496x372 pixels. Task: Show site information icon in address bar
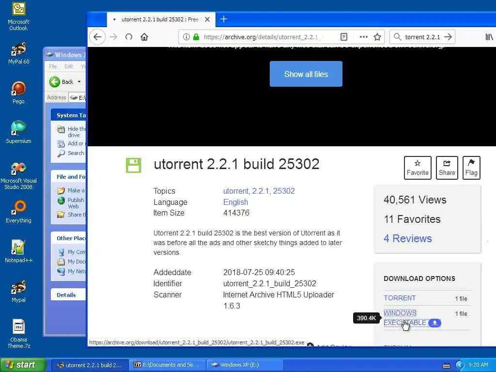[x=186, y=37]
